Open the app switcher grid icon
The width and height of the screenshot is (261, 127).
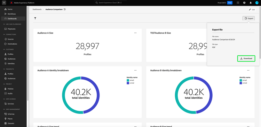coord(238,3)
